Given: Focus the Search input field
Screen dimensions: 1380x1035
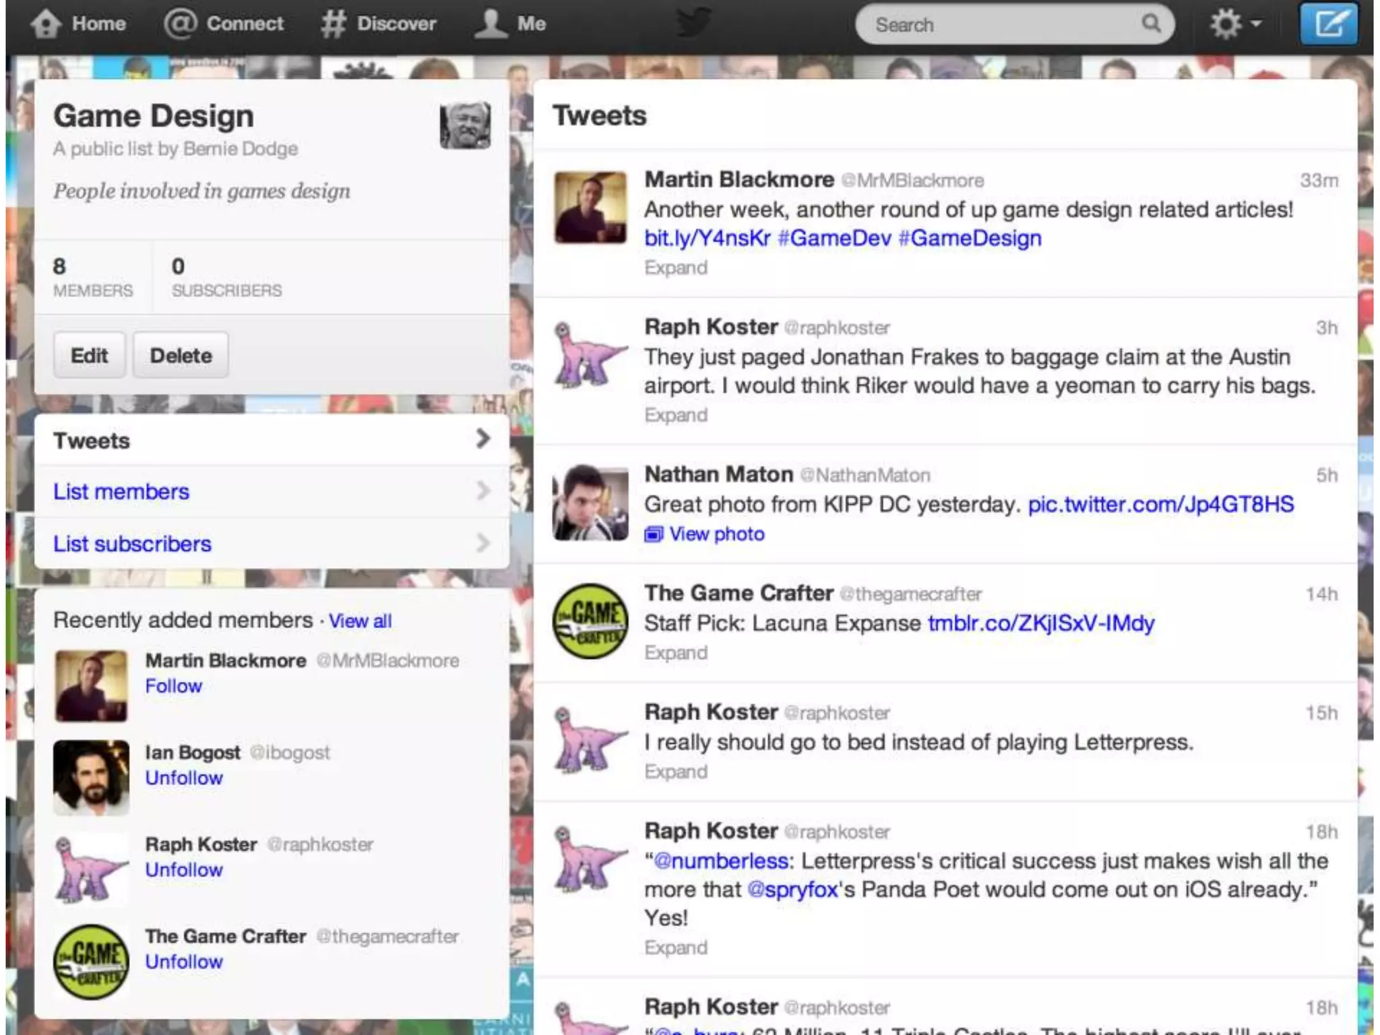Looking at the screenshot, I should [1014, 25].
